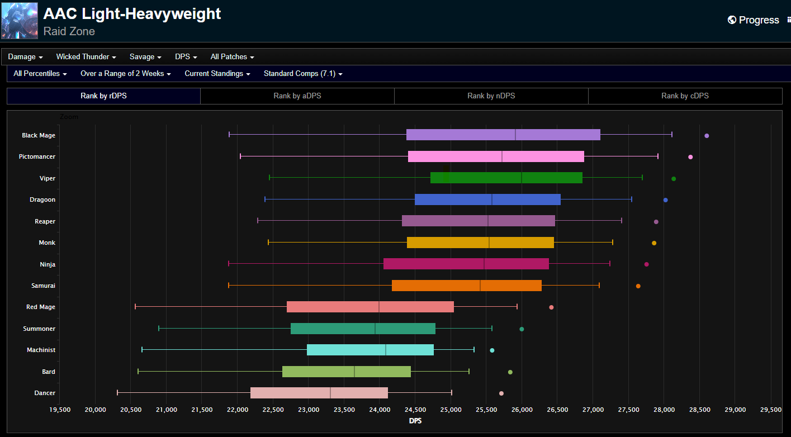Select the Dragoon axis label
The height and width of the screenshot is (437, 791).
42,199
